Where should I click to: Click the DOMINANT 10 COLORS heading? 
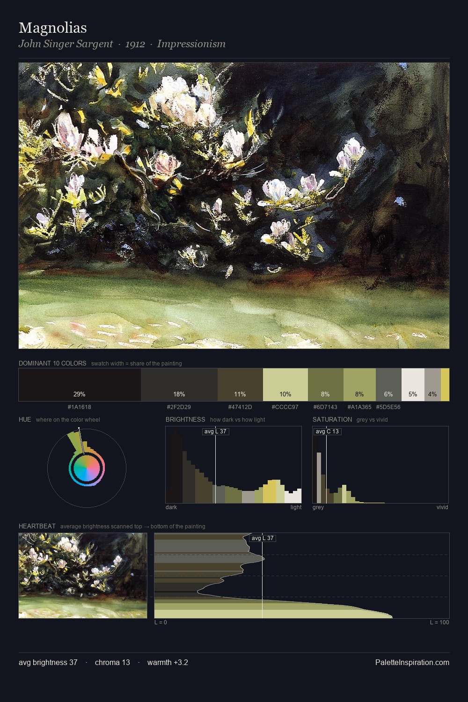[x=52, y=363]
